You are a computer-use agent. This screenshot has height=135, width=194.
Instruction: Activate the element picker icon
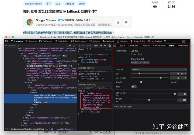7,41
